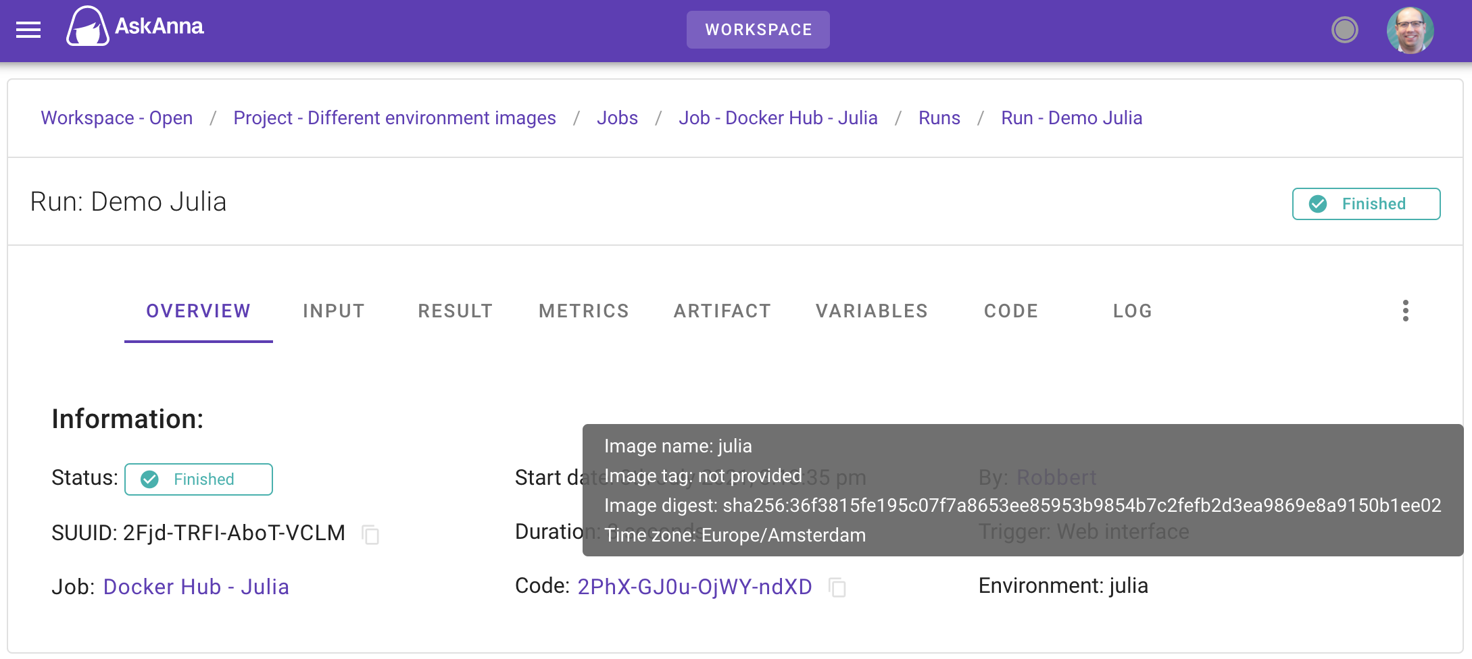View the Variables tab
The width and height of the screenshot is (1472, 659).
click(872, 311)
